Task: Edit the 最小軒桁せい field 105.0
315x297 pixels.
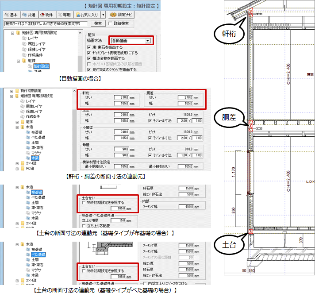Action: click(x=185, y=166)
